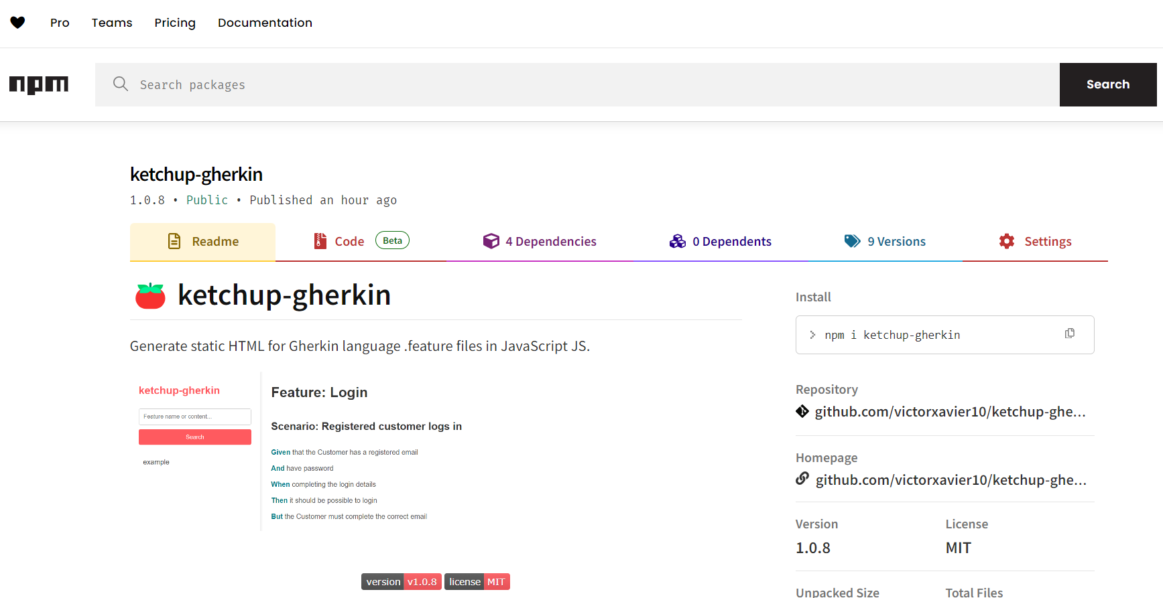Click the license MIT badge
The width and height of the screenshot is (1163, 598).
point(477,581)
